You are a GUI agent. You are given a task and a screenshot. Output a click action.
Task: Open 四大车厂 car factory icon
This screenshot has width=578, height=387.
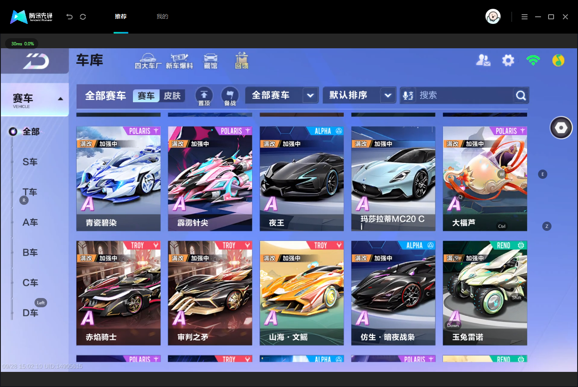click(x=148, y=61)
